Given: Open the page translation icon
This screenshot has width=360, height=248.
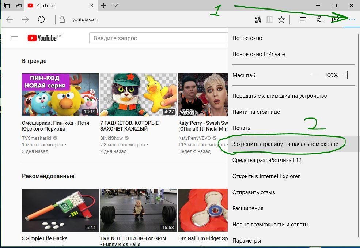Looking at the screenshot, I should click(x=258, y=19).
